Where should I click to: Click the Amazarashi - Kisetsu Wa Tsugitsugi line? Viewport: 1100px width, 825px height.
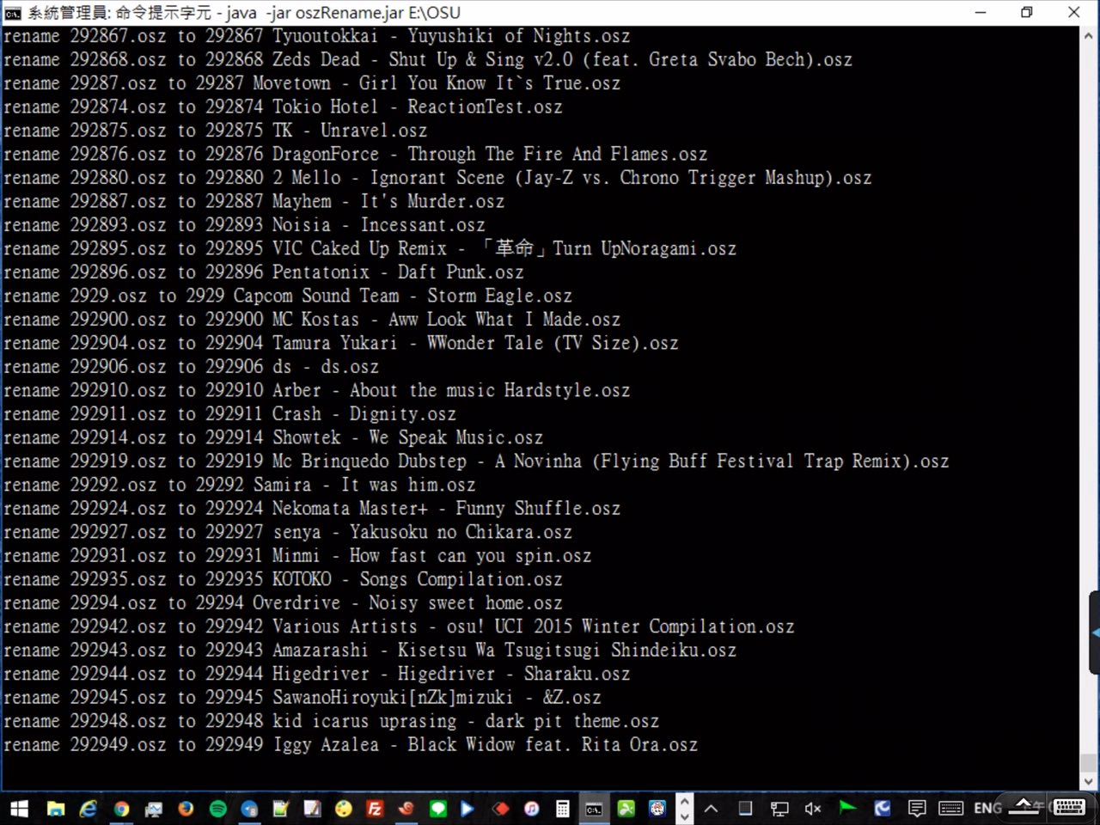[x=370, y=651]
